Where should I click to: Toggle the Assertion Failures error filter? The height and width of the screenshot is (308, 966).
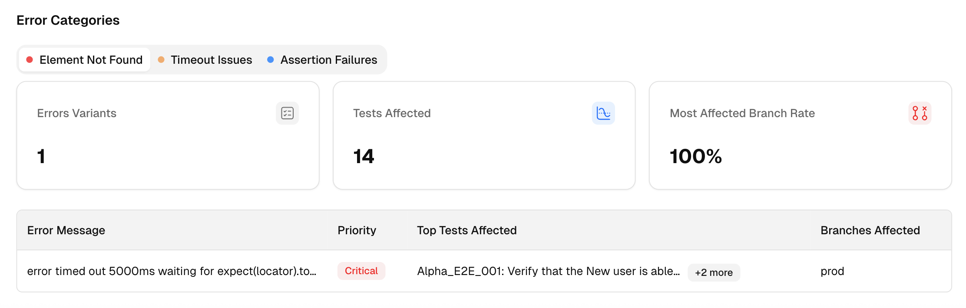328,59
